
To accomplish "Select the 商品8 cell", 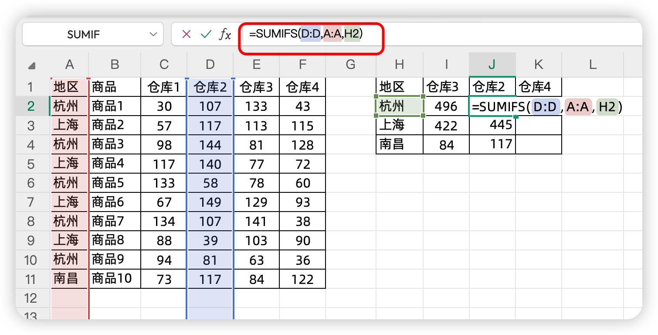I will point(115,241).
